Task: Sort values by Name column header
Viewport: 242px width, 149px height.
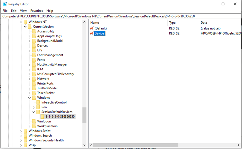Action: point(127,23)
